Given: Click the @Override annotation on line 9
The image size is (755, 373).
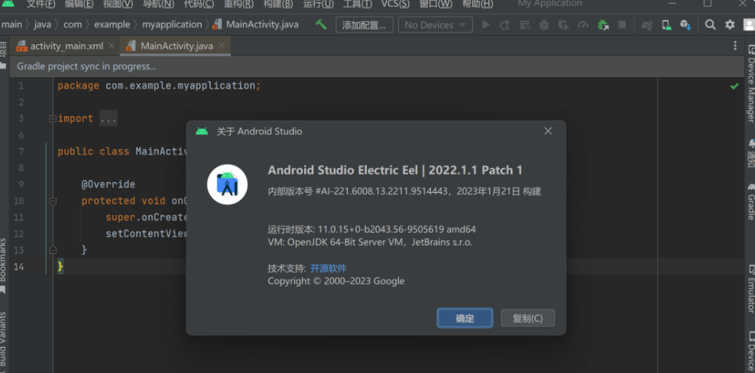Looking at the screenshot, I should [x=108, y=185].
